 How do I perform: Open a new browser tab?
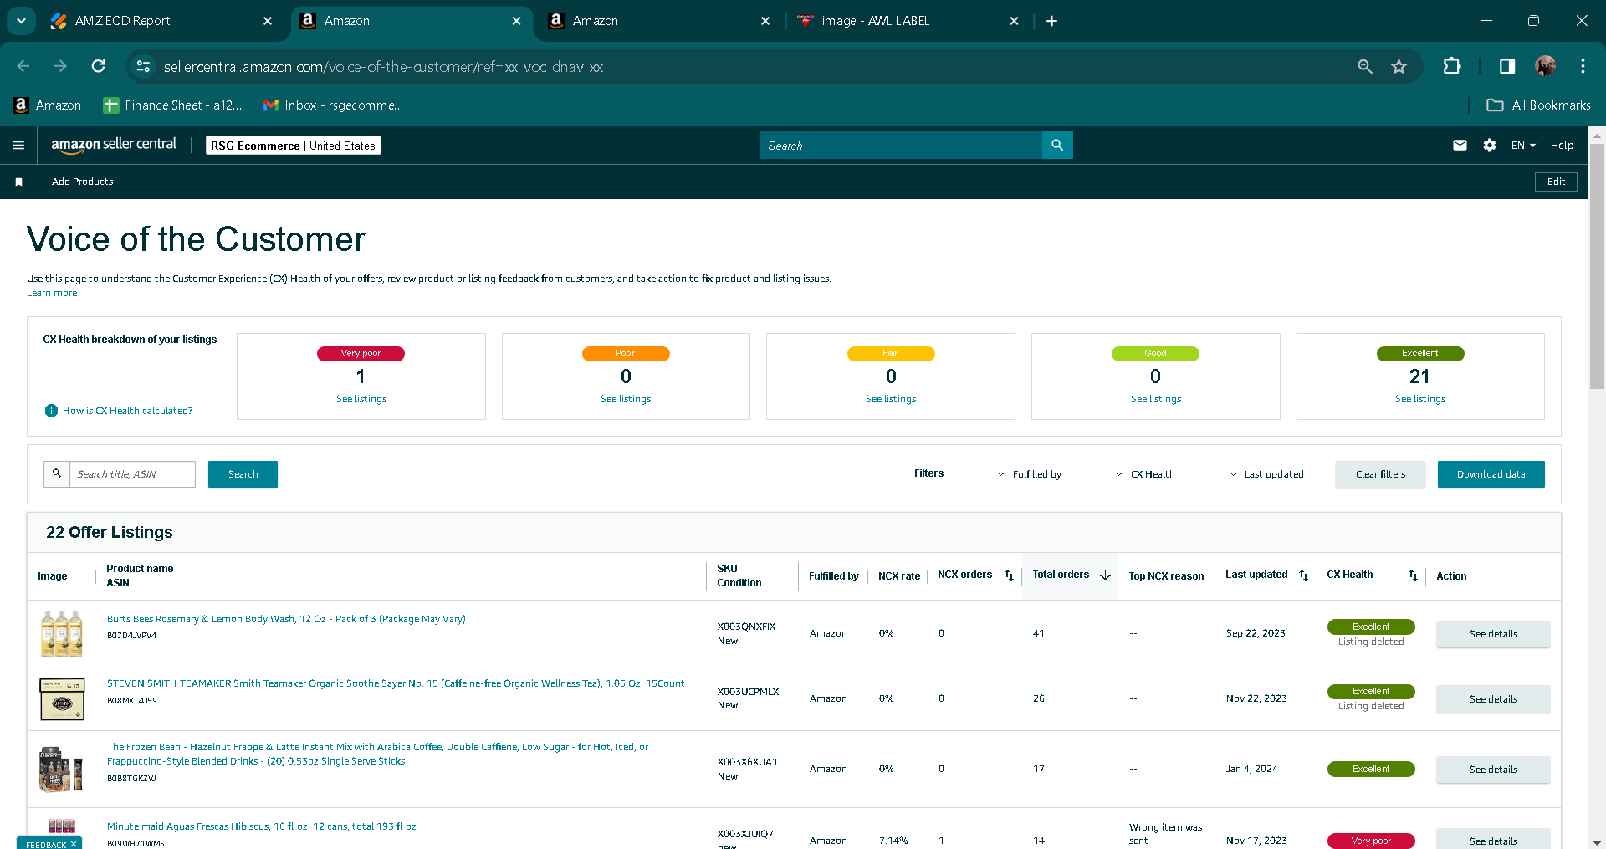click(1051, 21)
